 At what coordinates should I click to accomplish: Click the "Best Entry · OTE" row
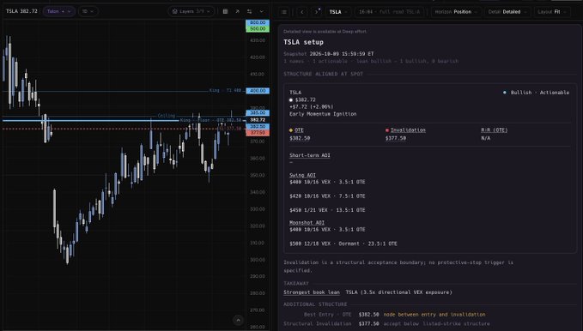[394, 315]
